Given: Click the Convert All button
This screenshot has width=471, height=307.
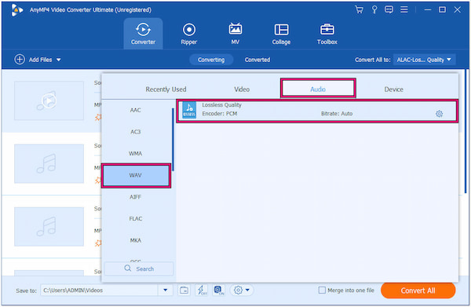Looking at the screenshot, I should [x=418, y=291].
